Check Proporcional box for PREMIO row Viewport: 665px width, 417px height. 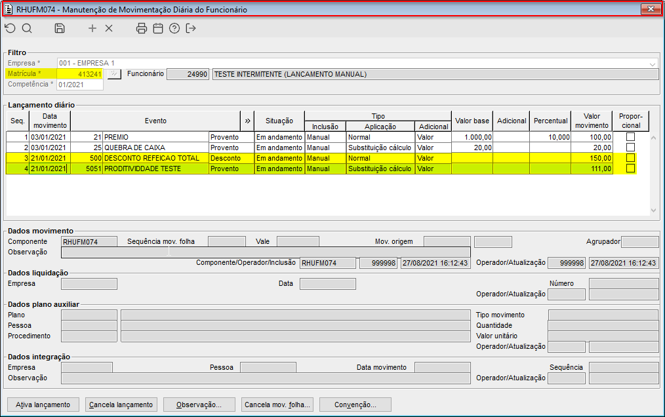(x=630, y=137)
